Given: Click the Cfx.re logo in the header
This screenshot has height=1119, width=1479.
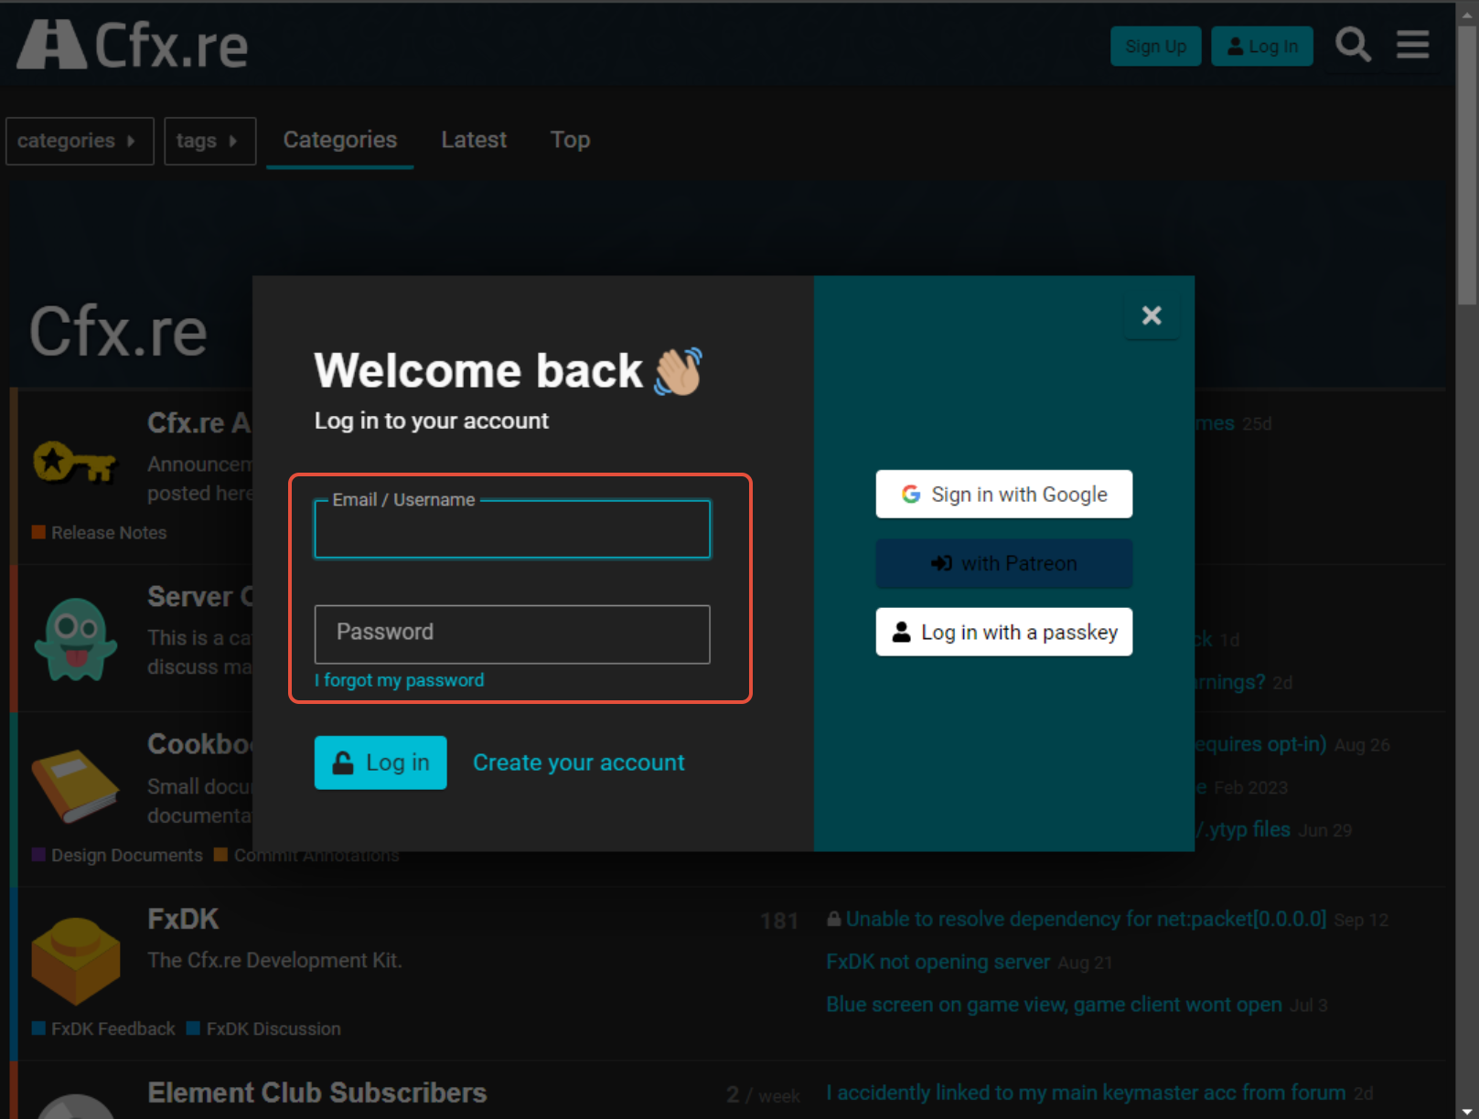Looking at the screenshot, I should click(134, 46).
